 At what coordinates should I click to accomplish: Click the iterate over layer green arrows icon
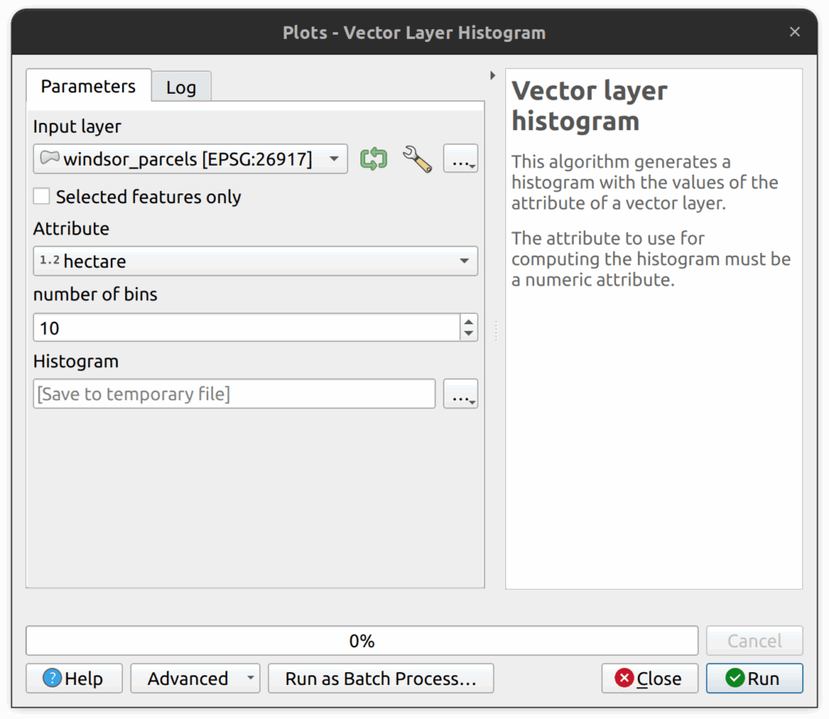click(373, 159)
